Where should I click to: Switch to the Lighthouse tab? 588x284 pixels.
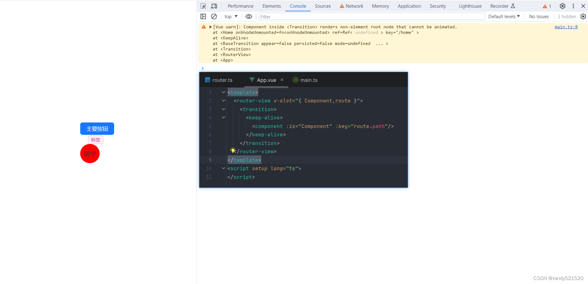[470, 6]
